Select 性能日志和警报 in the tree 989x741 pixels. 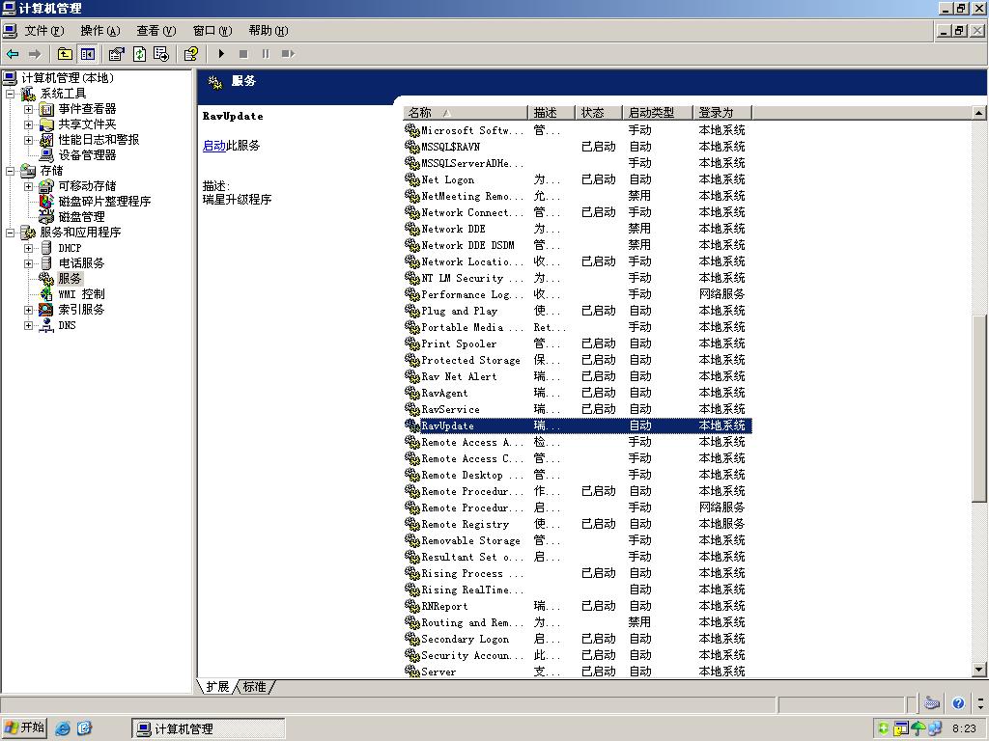click(99, 140)
